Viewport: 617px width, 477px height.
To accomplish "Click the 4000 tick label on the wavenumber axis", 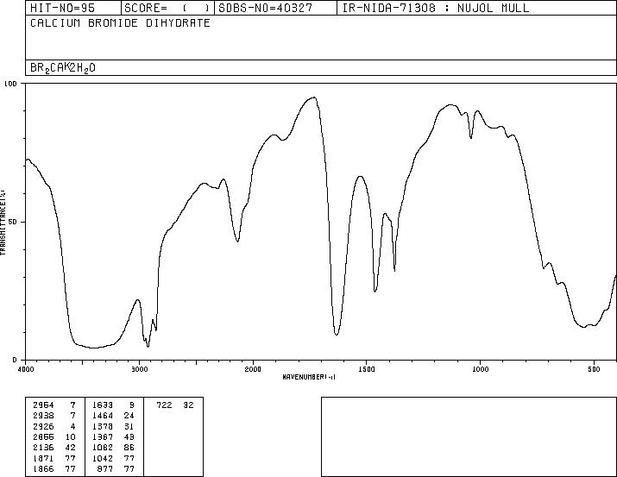I will point(26,369).
